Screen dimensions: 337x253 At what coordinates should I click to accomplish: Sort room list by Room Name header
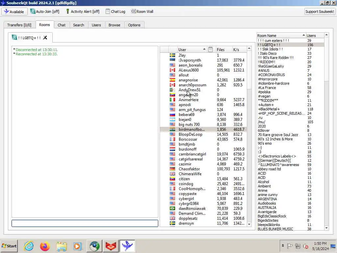point(281,36)
